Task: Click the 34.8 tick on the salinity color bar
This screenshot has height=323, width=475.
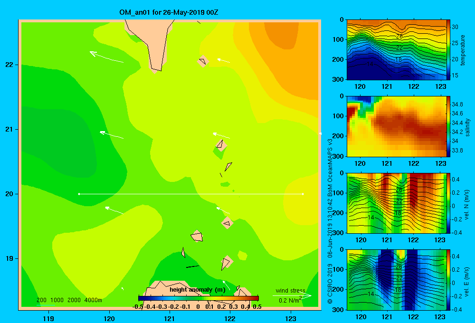Action: tap(457, 104)
